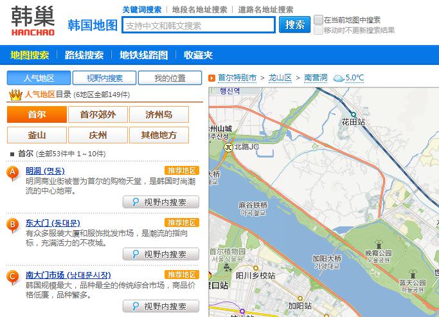Click the 推荐地区 badge for 东大门

click(x=182, y=222)
